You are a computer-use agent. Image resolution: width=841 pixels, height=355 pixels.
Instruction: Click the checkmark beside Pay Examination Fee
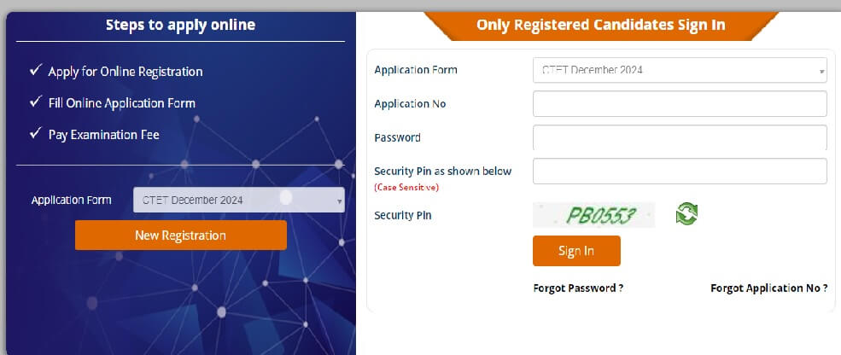point(36,134)
